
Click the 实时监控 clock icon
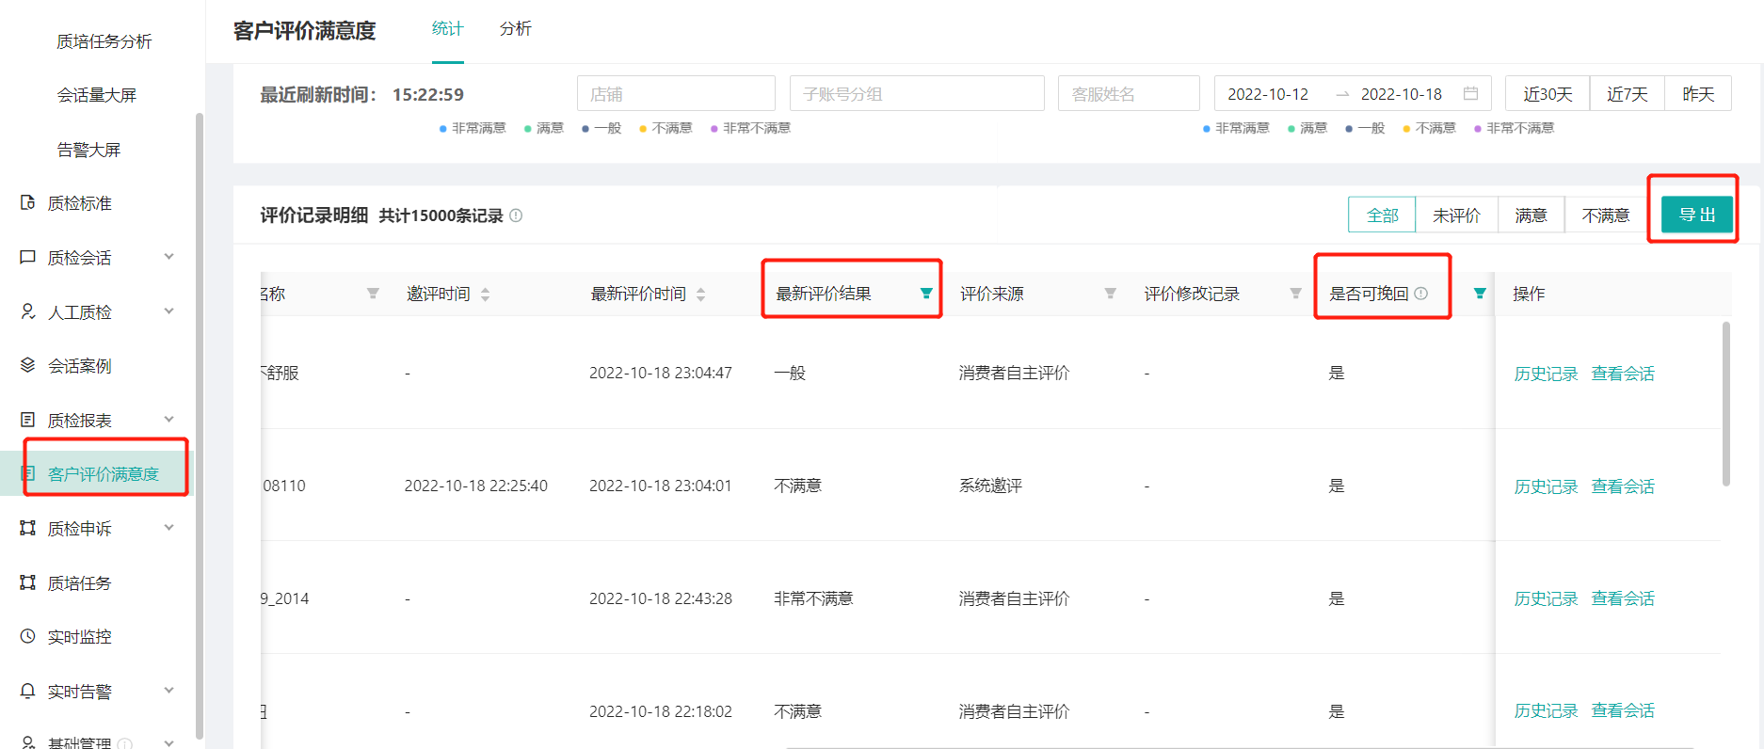pyautogui.click(x=28, y=636)
